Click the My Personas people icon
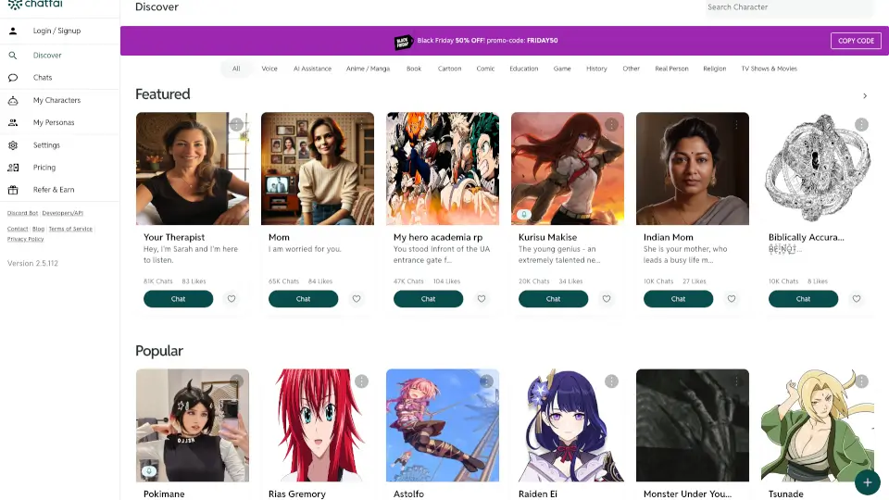Viewport: 889px width, 500px height. [x=13, y=122]
